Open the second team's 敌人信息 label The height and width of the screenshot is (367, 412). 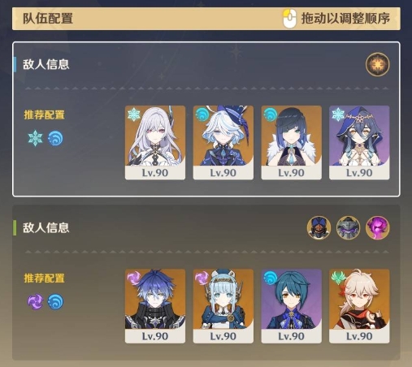pyautogui.click(x=46, y=227)
